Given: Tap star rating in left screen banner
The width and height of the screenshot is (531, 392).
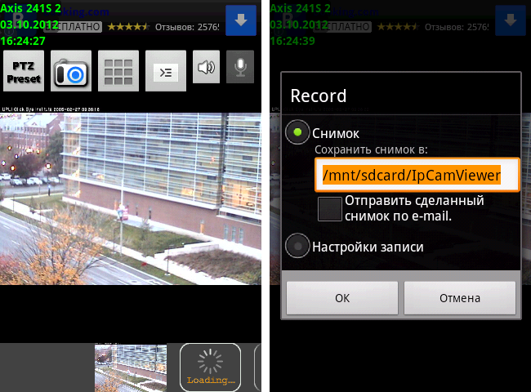Looking at the screenshot, I should 128,26.
